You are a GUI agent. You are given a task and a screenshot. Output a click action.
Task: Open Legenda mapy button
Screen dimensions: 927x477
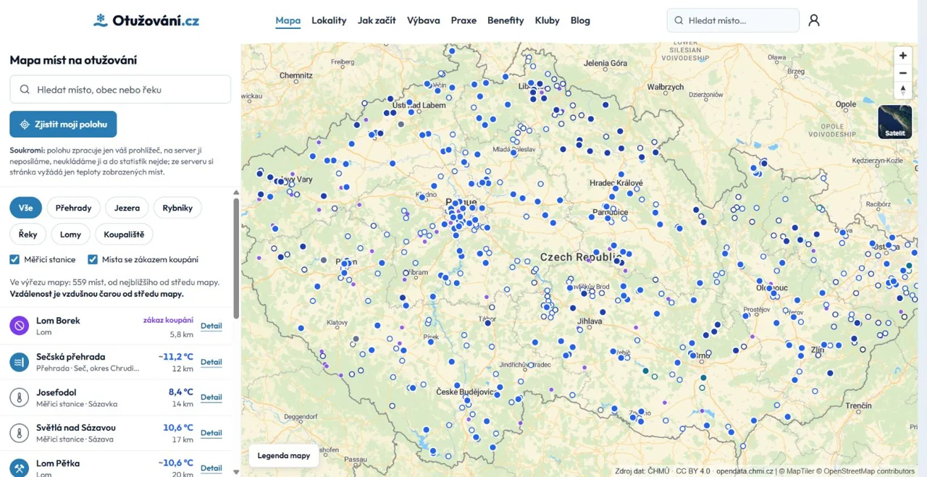point(284,456)
